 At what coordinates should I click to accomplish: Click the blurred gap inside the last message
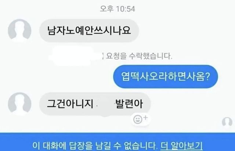tap(104, 104)
